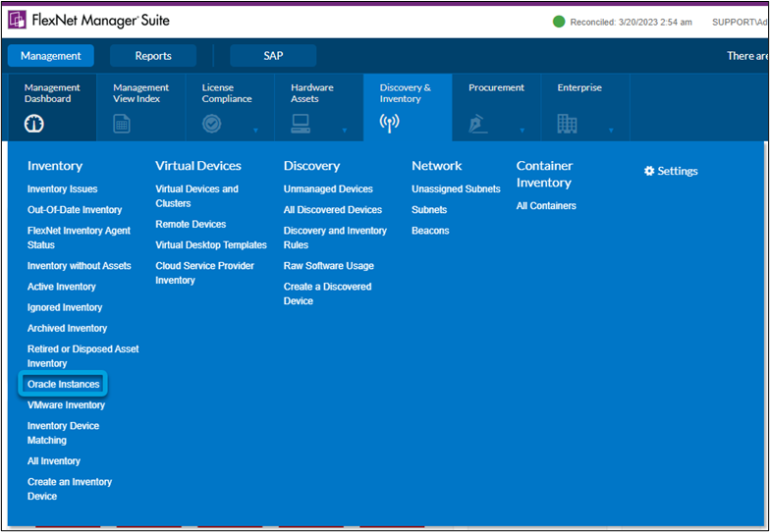Click the Reconciled date and time text
Viewport: 770px width, 532px height.
(x=631, y=22)
